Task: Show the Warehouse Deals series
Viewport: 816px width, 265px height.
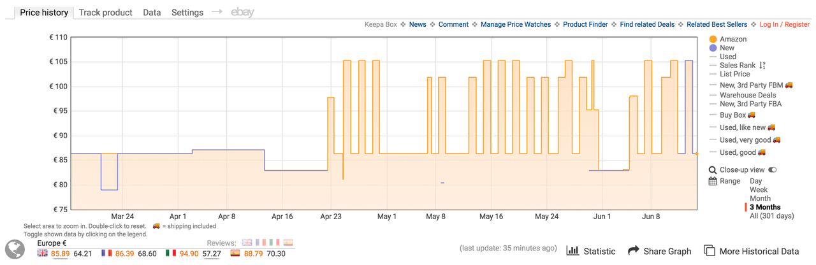Action: [748, 95]
